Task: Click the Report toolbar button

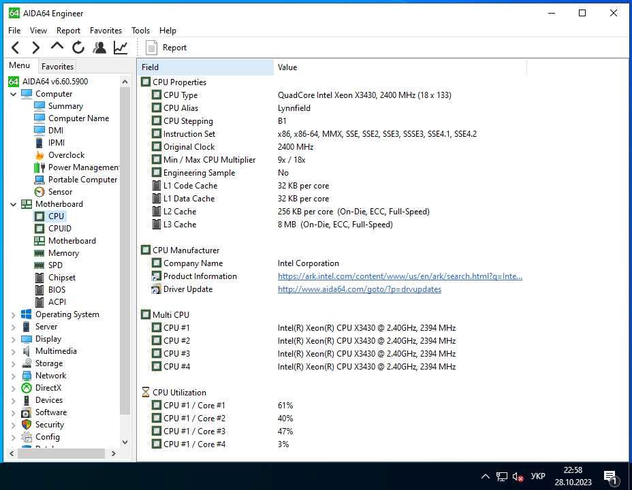Action: point(166,48)
